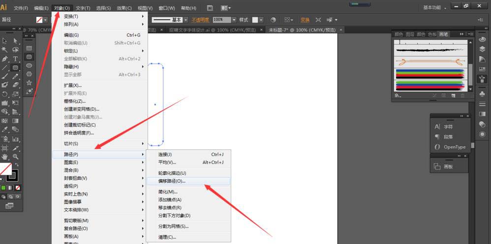
Task: Click the white Fill swatch in toolbar
Action: tap(4, 169)
